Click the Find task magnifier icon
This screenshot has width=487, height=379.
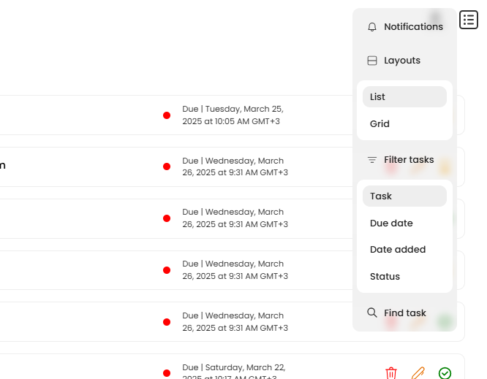coord(372,313)
